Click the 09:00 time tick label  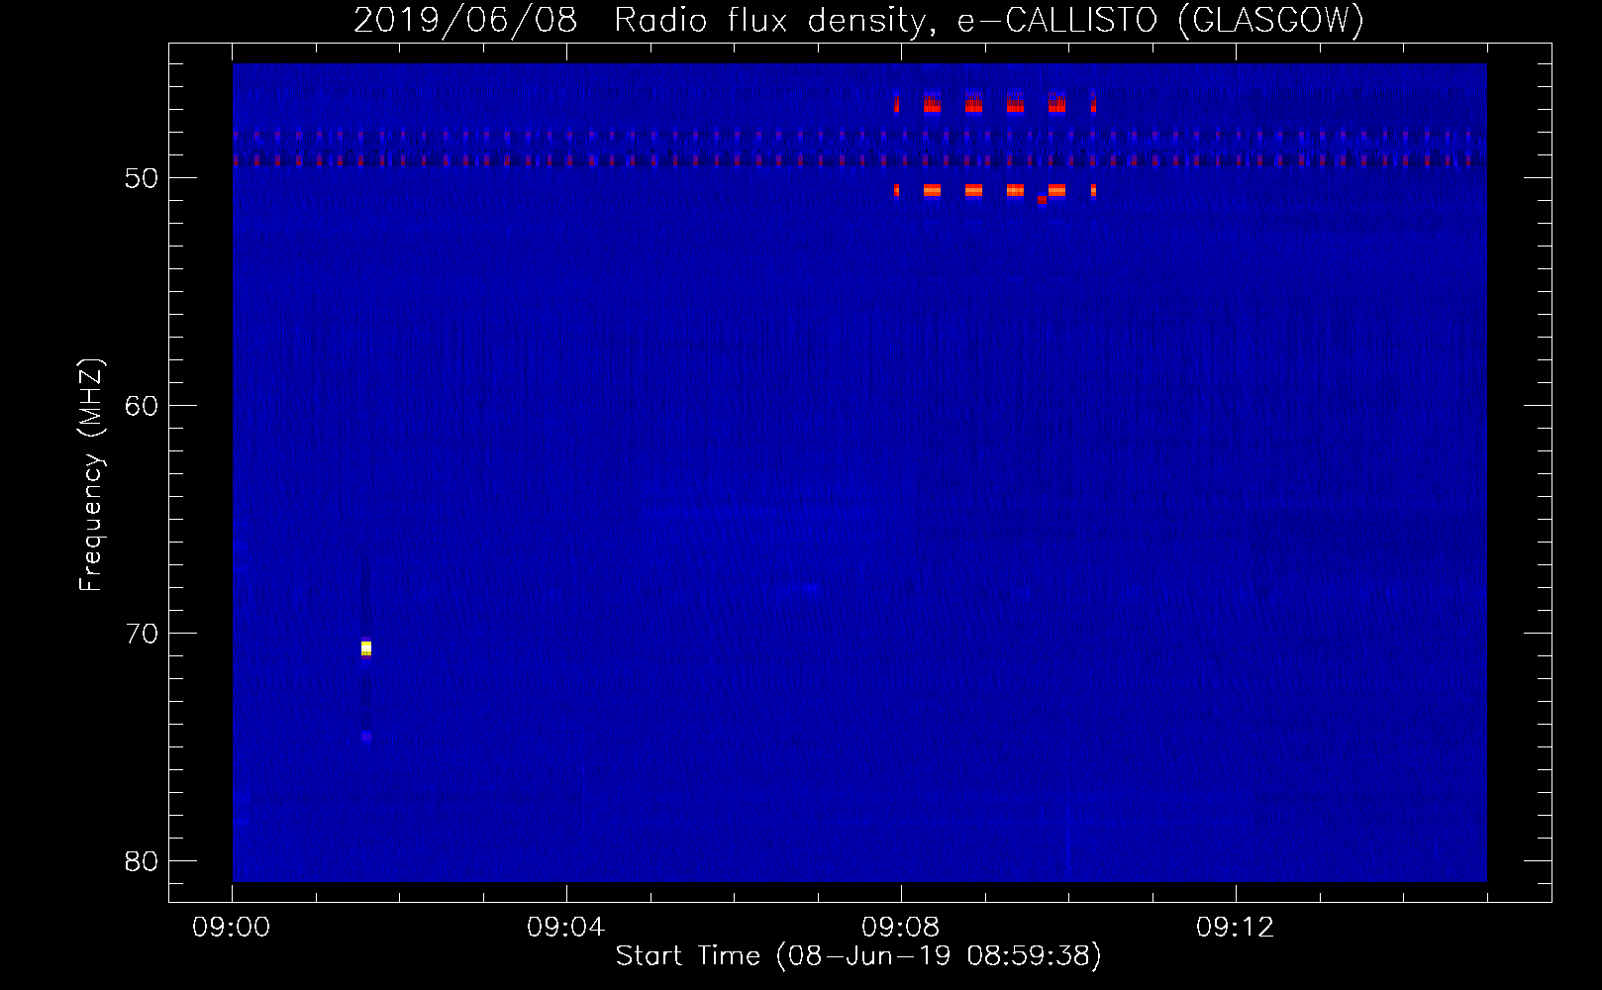232,928
